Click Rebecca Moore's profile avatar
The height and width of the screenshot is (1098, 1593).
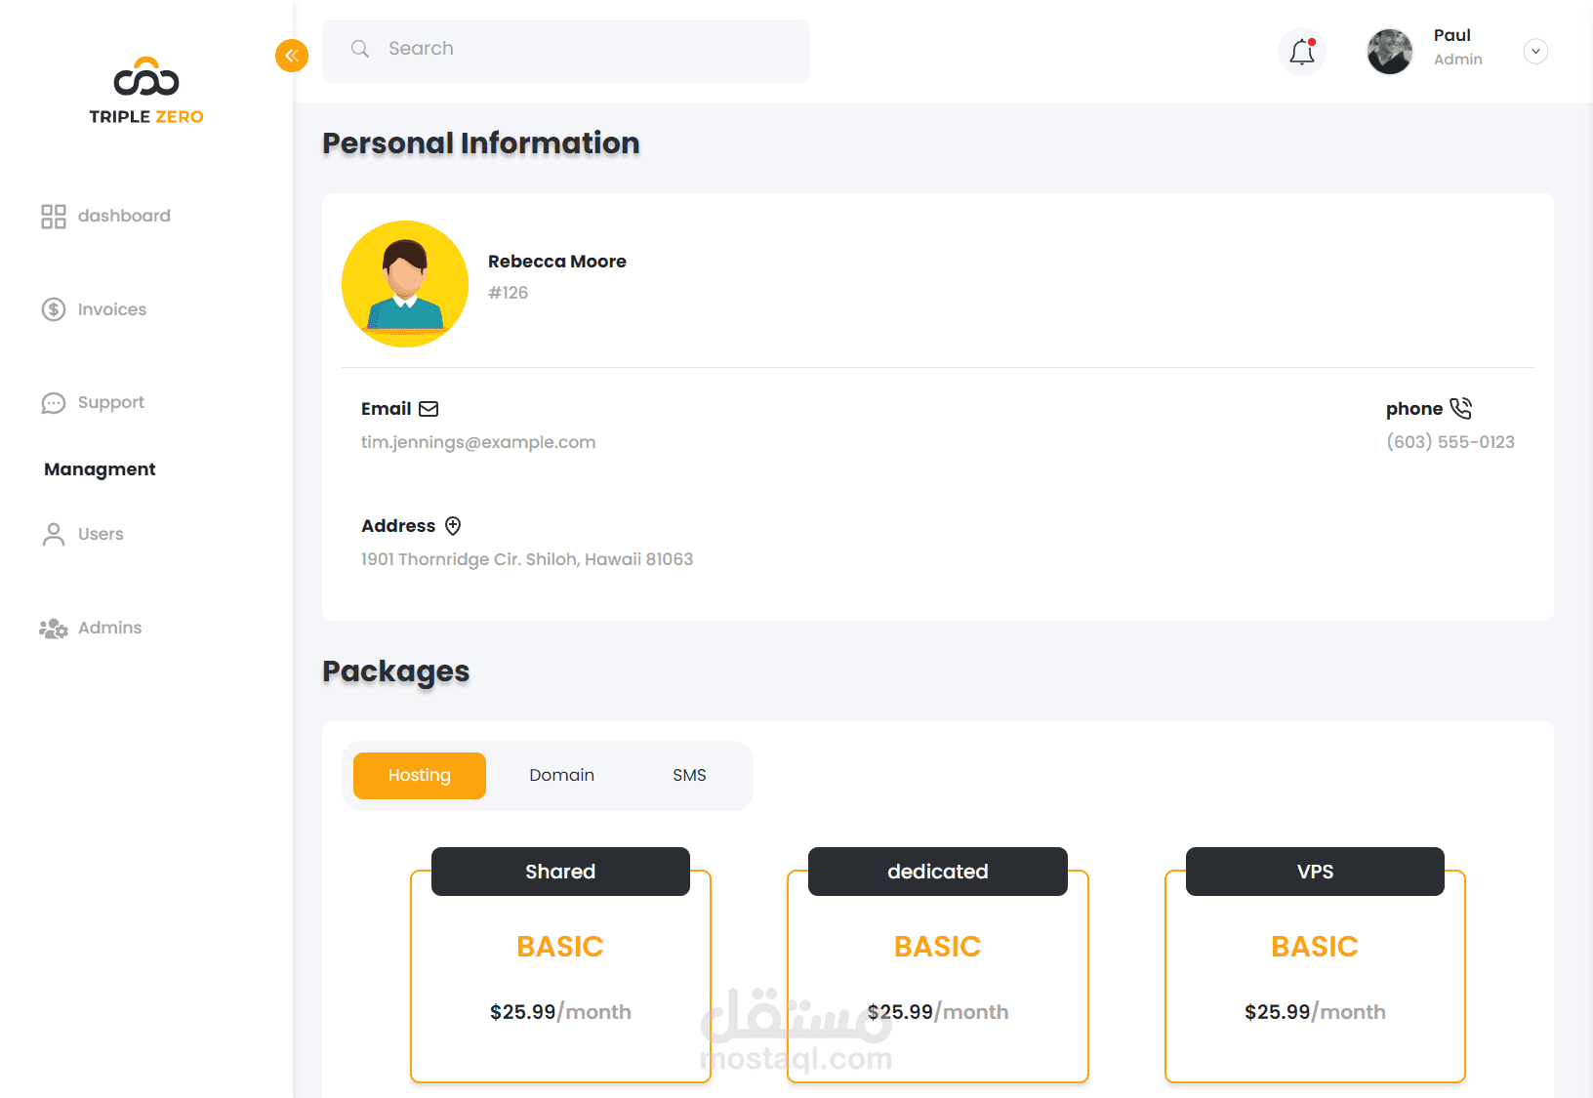(x=405, y=284)
